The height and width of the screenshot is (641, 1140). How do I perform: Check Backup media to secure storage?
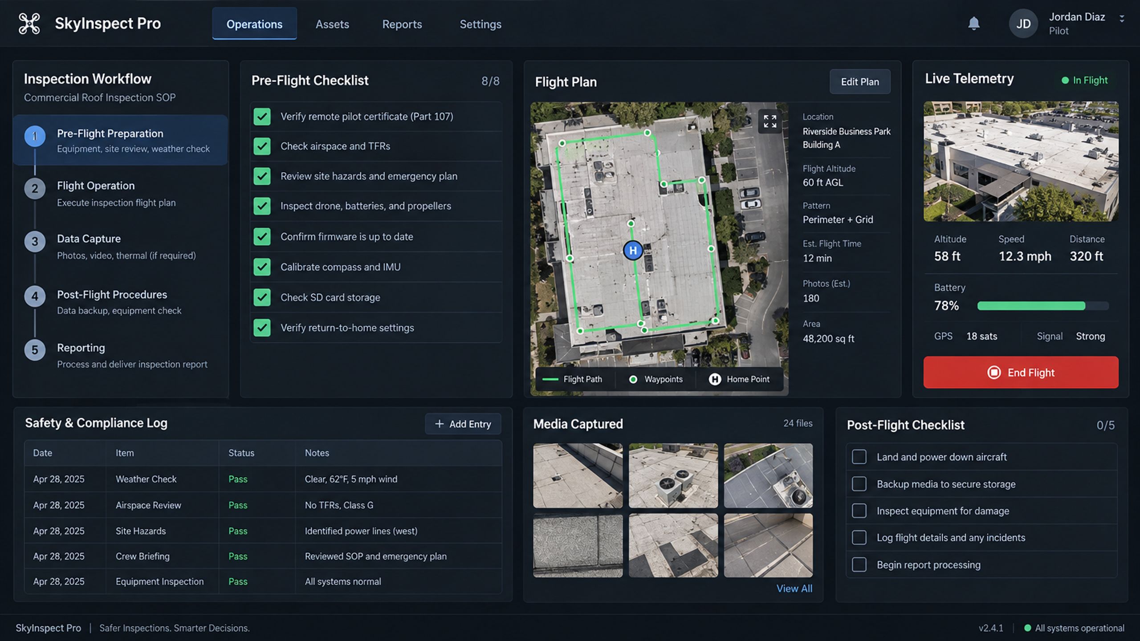click(x=859, y=484)
